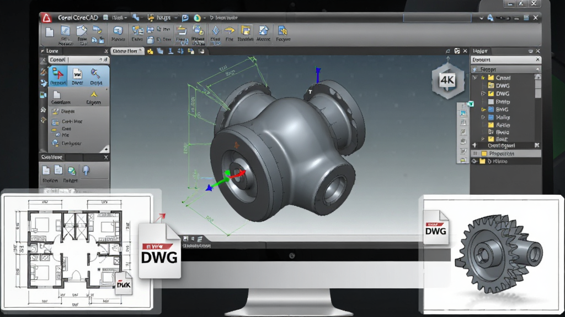Select the right-side panel header tab
This screenshot has width=565, height=317.
(x=480, y=51)
